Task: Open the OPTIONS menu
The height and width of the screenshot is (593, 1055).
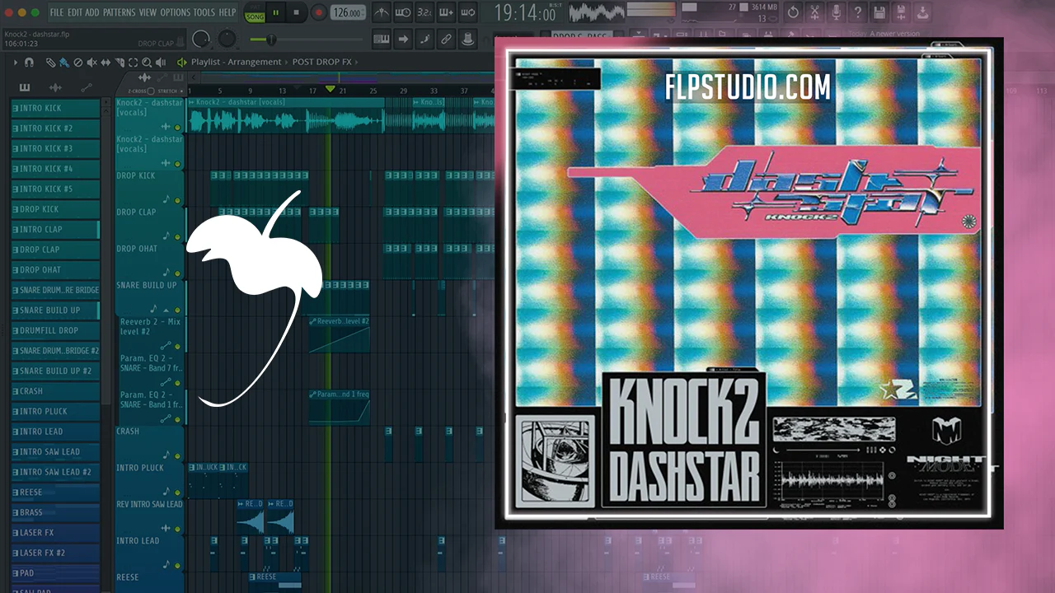Action: tap(176, 12)
